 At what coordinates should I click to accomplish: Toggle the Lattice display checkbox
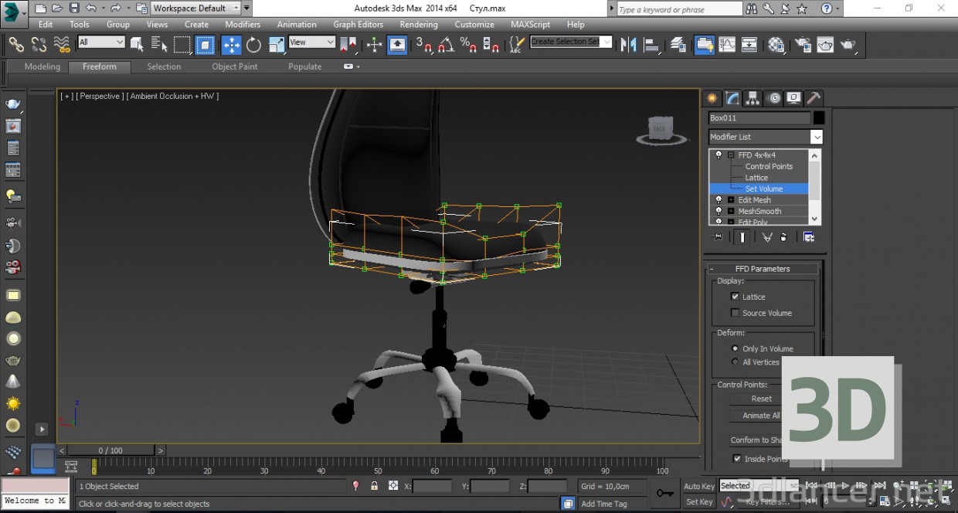click(735, 297)
